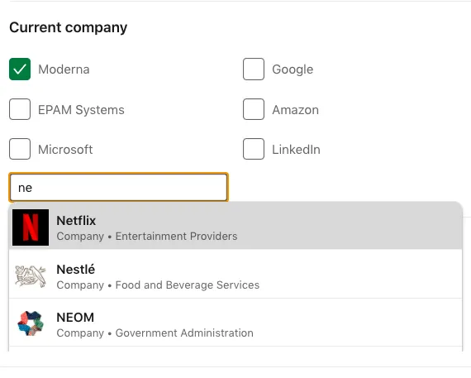The width and height of the screenshot is (471, 378).
Task: Select the Microsoft checkbox
Action: click(x=20, y=149)
